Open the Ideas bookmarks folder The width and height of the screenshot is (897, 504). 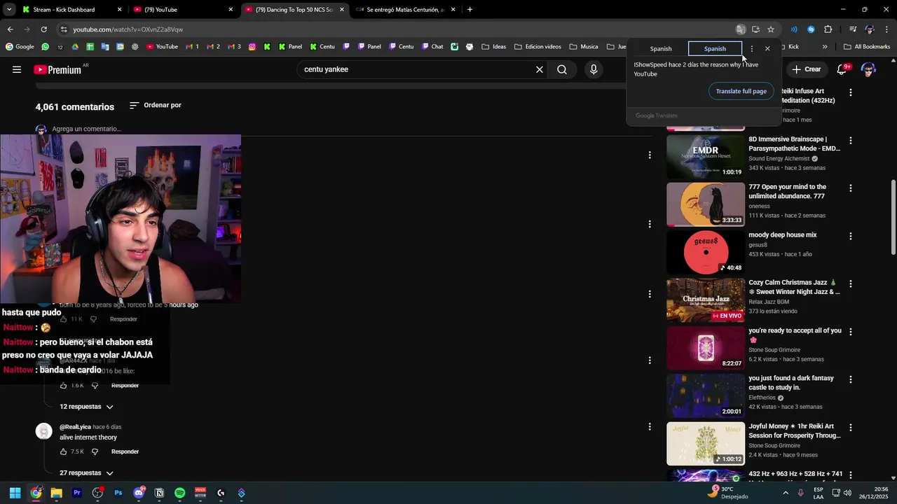click(494, 47)
